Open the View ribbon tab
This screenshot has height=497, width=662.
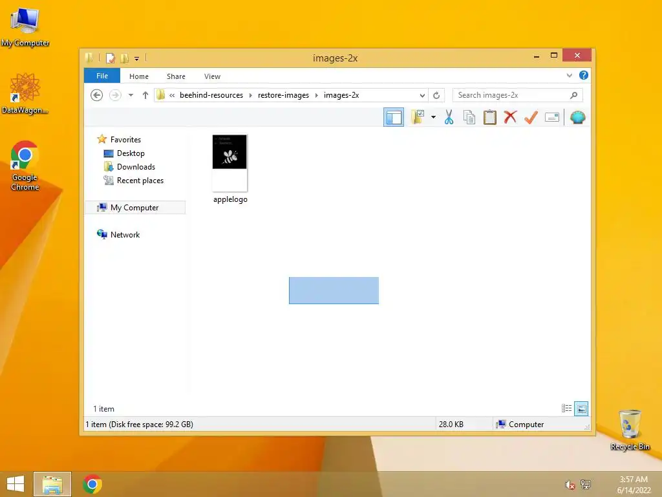[212, 76]
